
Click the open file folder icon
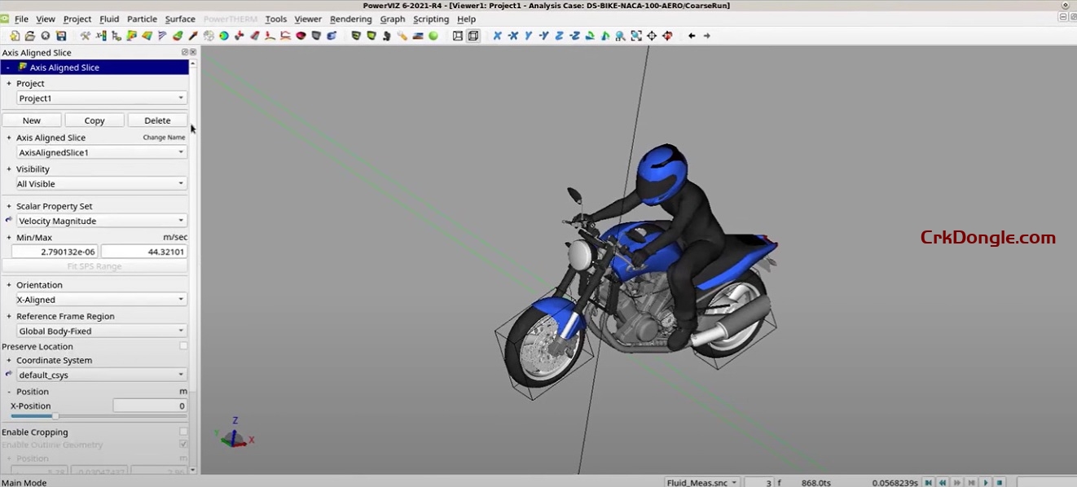tap(30, 36)
